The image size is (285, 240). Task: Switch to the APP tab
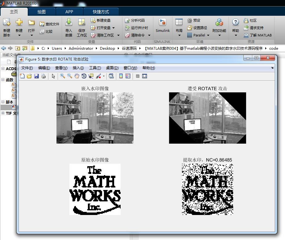point(69,12)
